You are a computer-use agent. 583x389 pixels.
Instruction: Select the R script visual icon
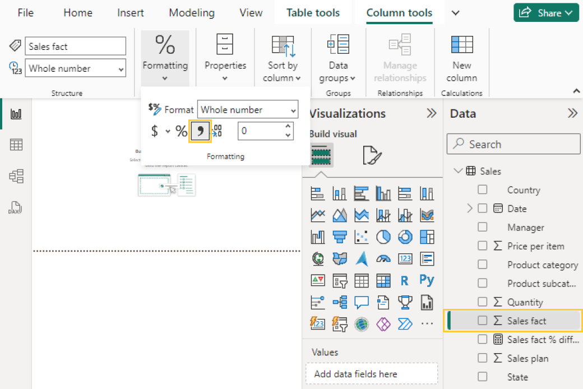[404, 280]
